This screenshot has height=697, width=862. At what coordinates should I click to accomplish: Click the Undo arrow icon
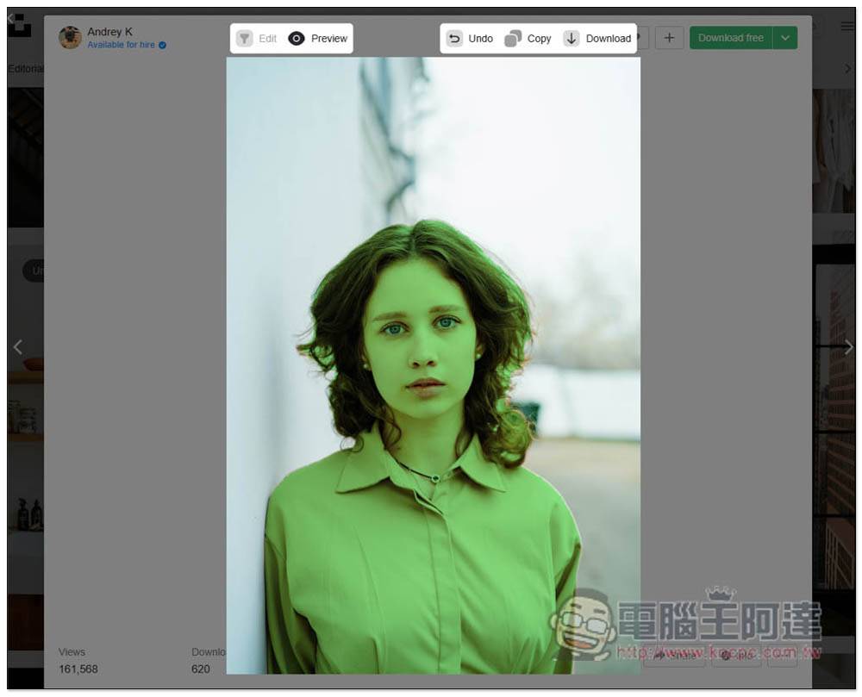coord(454,39)
